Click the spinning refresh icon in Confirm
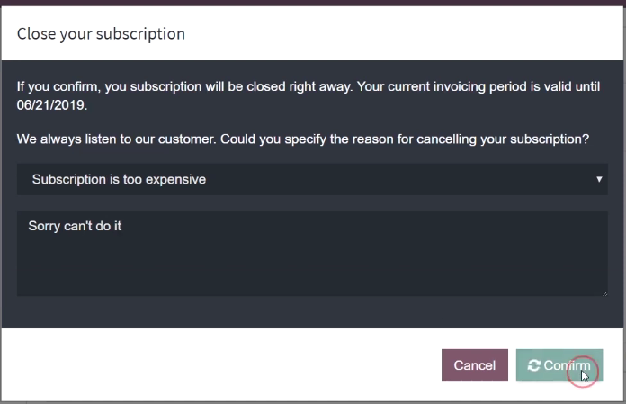The image size is (626, 404). pos(533,365)
